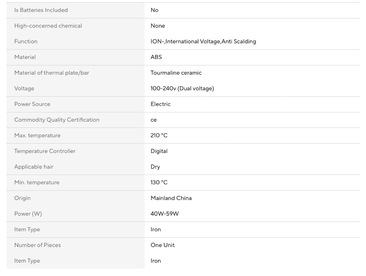Viewport: 366px width, 276px height.
Task: Select the "ce" certification value
Action: point(154,120)
